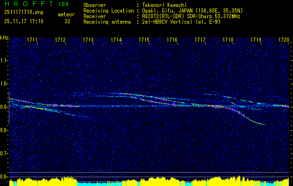Viewport: 293px width, 186px height.
Task: Click the cyan segment in the bottom bar
Action: tap(99, 184)
